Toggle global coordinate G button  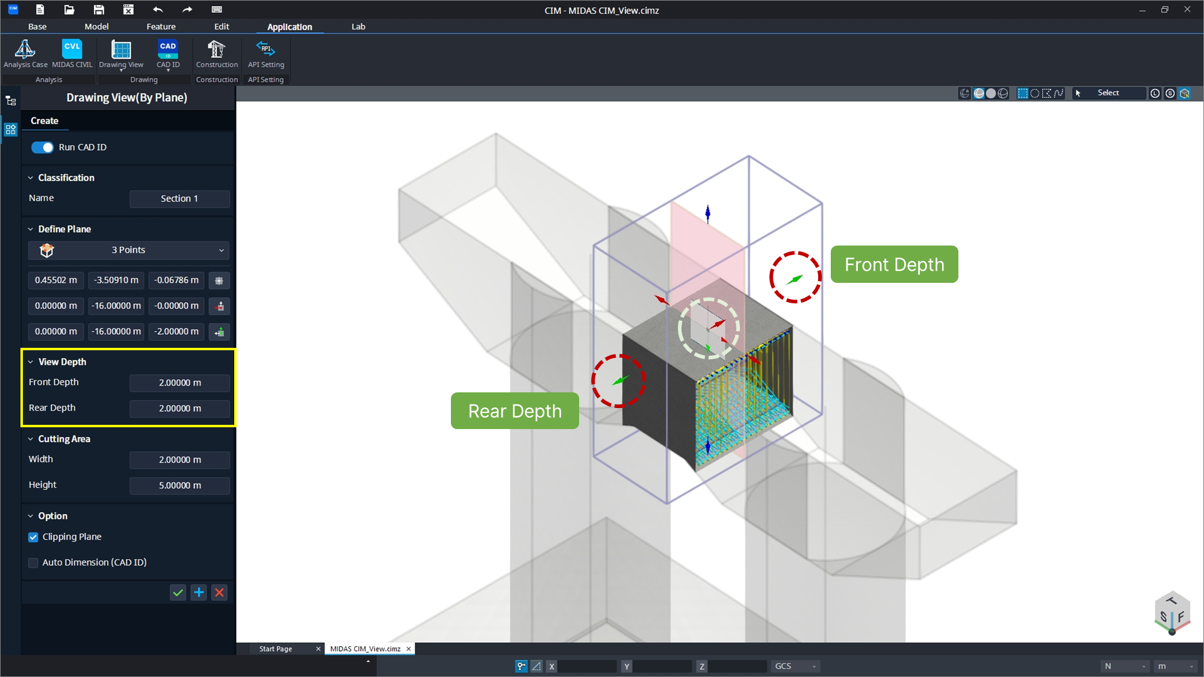pos(1170,93)
